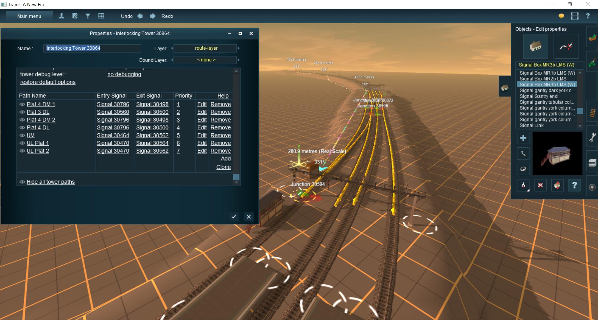The image size is (598, 320).
Task: Open the Bound Layer none dropdown
Action: (206, 60)
